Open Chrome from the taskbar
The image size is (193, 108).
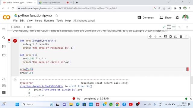117,104
